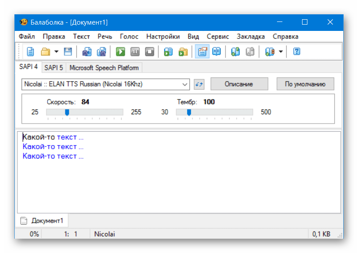The image size is (358, 253).
Task: Open the Вид menu
Action: pos(193,37)
